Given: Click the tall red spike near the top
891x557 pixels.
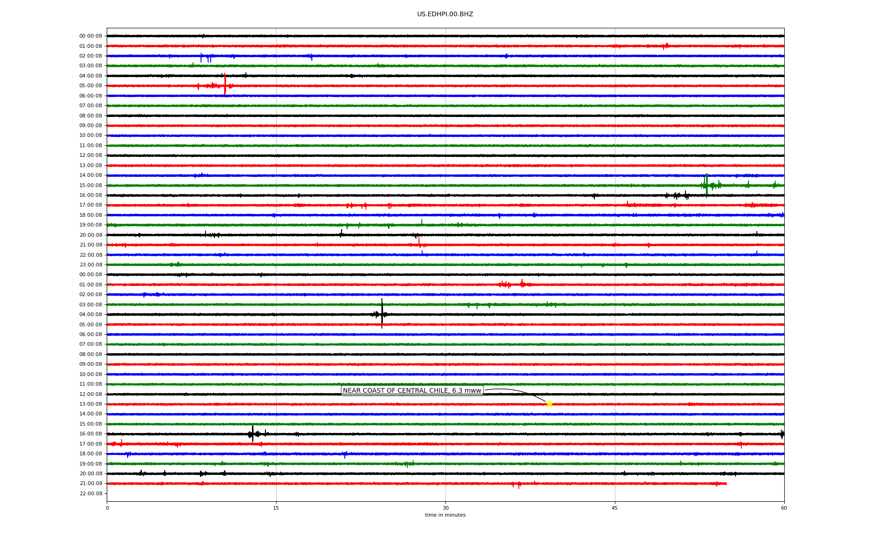Looking at the screenshot, I should (225, 84).
